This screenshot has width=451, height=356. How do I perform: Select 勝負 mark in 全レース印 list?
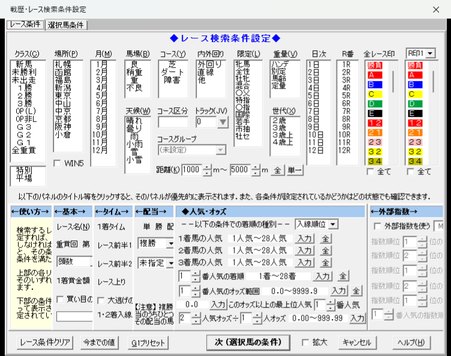click(375, 65)
